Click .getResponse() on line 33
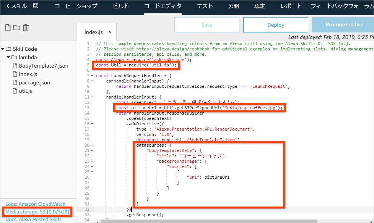The height and width of the screenshot is (223, 374). pos(145,215)
